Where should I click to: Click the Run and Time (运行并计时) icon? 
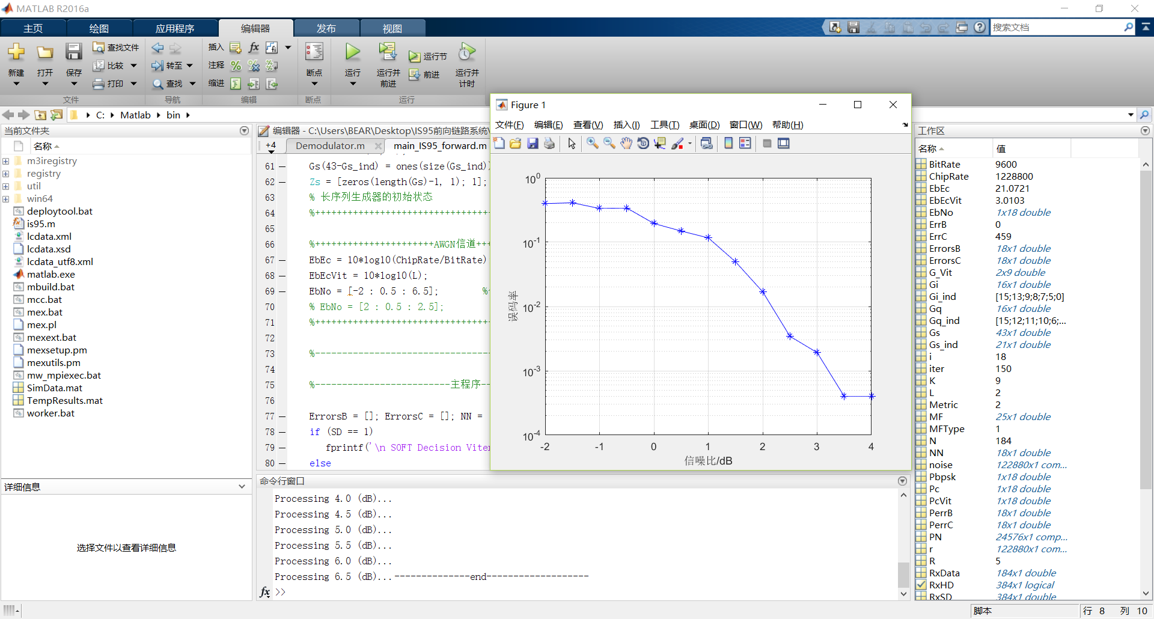click(x=467, y=52)
